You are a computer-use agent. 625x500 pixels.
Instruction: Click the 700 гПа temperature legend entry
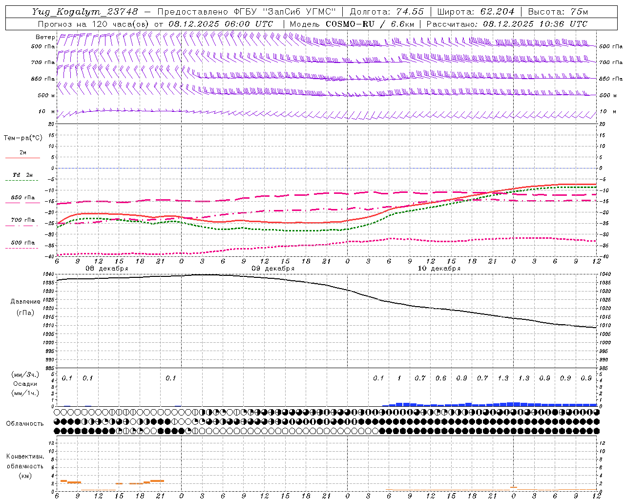click(x=23, y=220)
